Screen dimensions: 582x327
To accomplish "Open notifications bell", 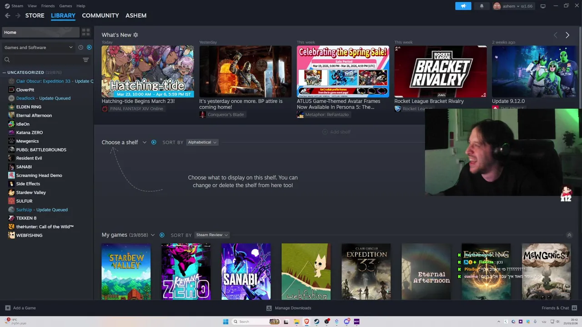I will [x=482, y=6].
